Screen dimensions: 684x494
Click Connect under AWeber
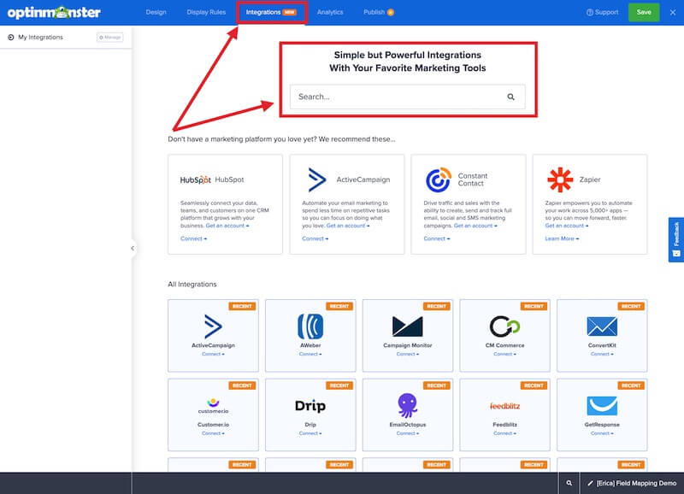[310, 354]
